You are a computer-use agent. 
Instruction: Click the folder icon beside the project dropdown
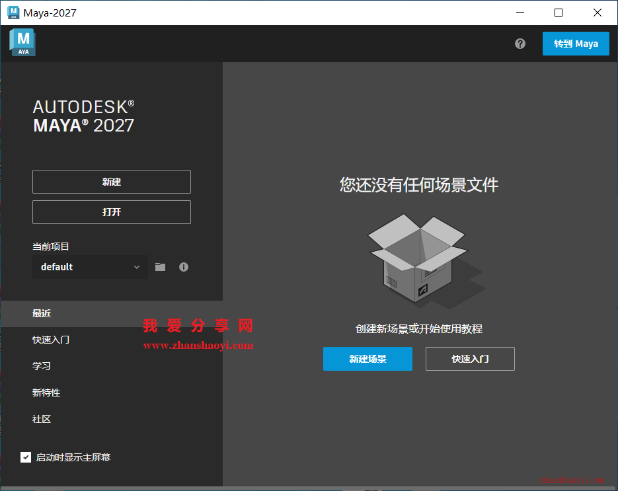[160, 267]
